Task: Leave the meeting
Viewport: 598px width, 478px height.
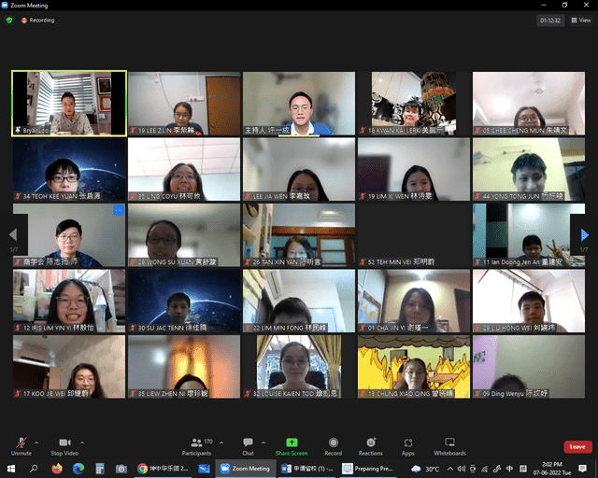Action: coord(577,447)
